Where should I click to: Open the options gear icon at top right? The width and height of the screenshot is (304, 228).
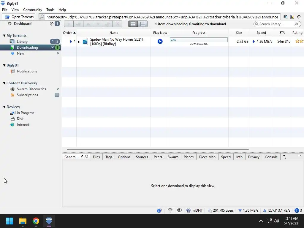click(299, 17)
